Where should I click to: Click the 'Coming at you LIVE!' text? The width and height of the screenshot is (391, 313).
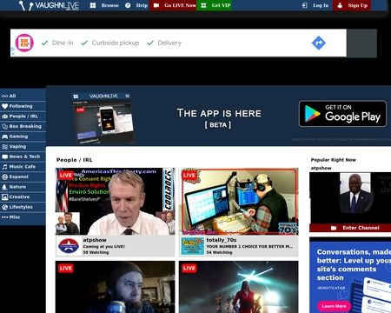tap(104, 247)
